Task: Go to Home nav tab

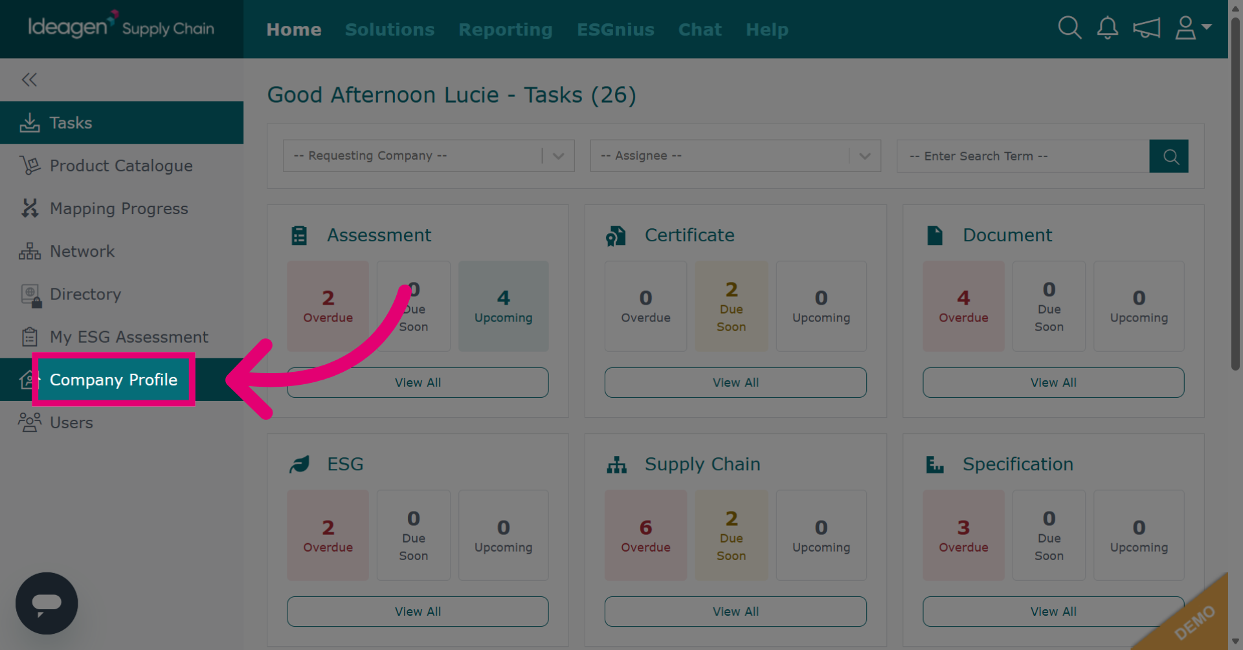Action: 294,30
